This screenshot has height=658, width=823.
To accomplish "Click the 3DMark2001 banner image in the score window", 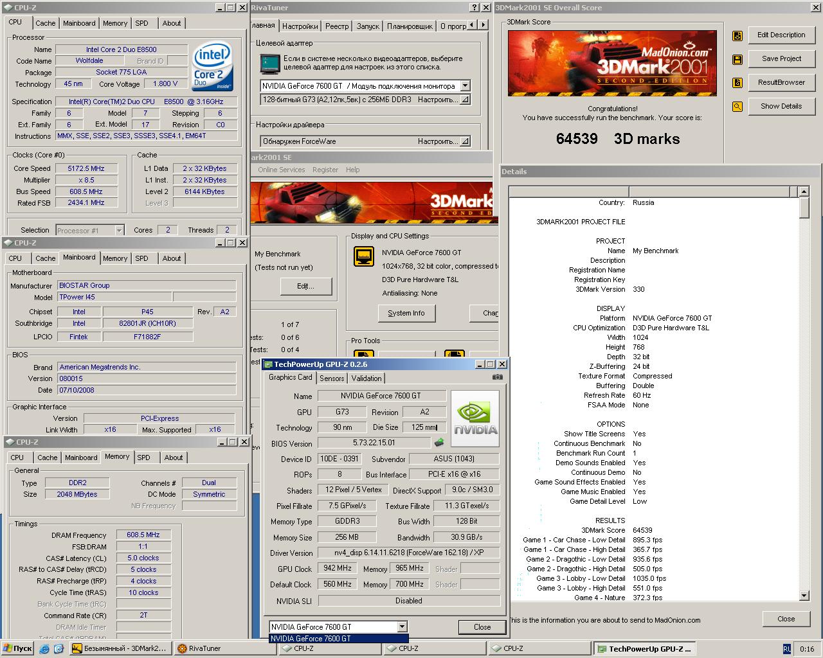I will 612,63.
